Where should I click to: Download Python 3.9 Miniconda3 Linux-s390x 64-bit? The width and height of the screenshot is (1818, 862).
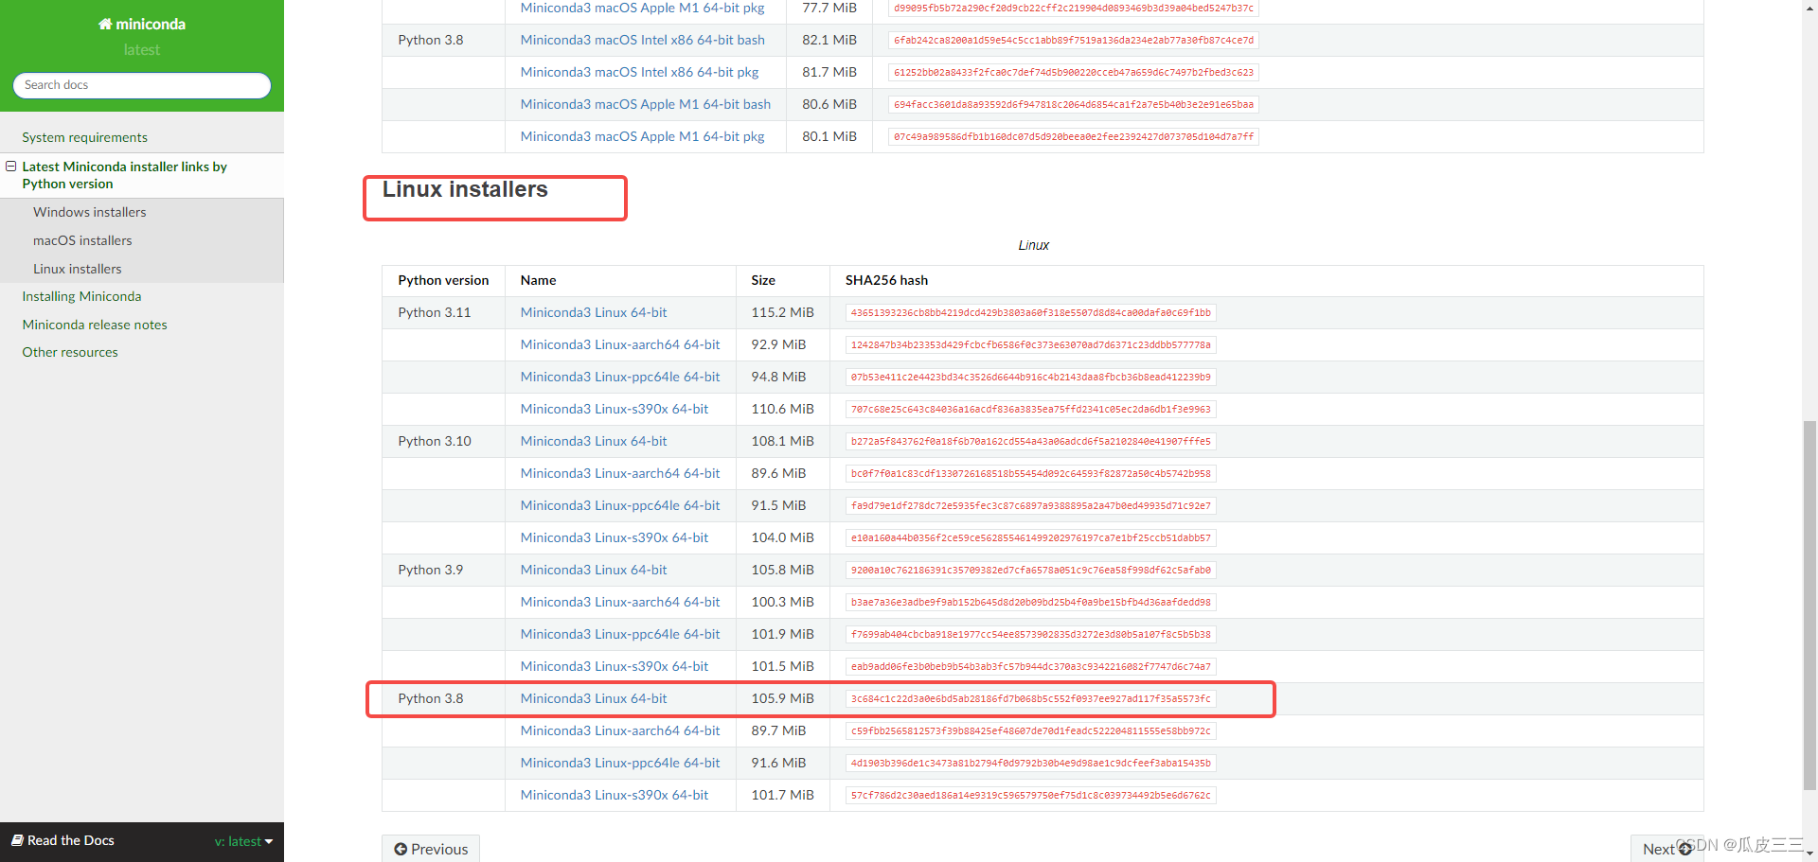pyautogui.click(x=615, y=666)
